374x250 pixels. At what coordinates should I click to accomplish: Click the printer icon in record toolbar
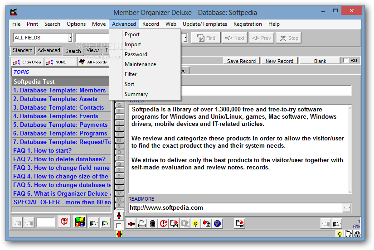[142, 224]
